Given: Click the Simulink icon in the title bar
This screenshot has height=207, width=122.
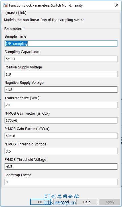Looking at the screenshot, I should pyautogui.click(x=5, y=5).
